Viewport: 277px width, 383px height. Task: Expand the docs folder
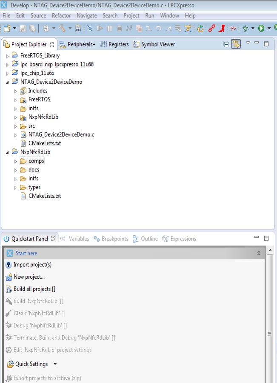tap(15, 170)
